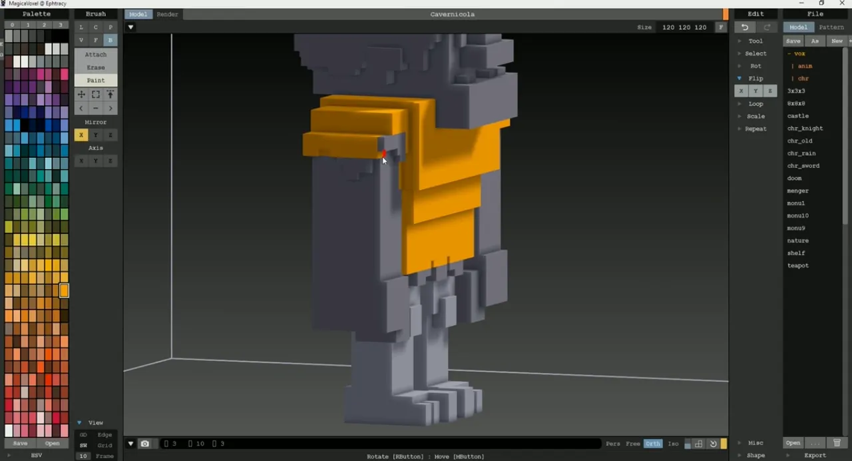Select the L line brush mode
Viewport: 852px width, 461px height.
(81, 27)
